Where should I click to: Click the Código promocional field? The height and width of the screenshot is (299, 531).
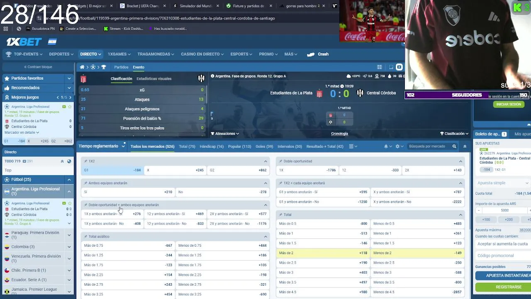pos(503,256)
